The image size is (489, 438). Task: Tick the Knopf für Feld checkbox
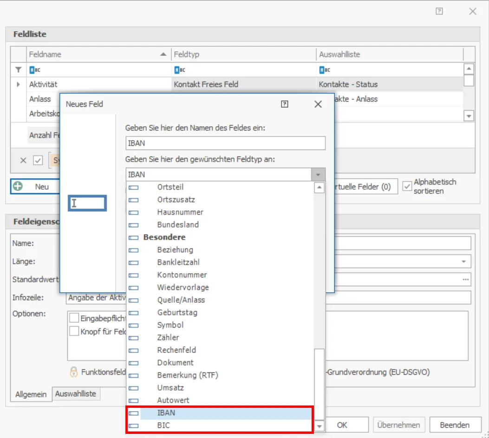coord(74,331)
